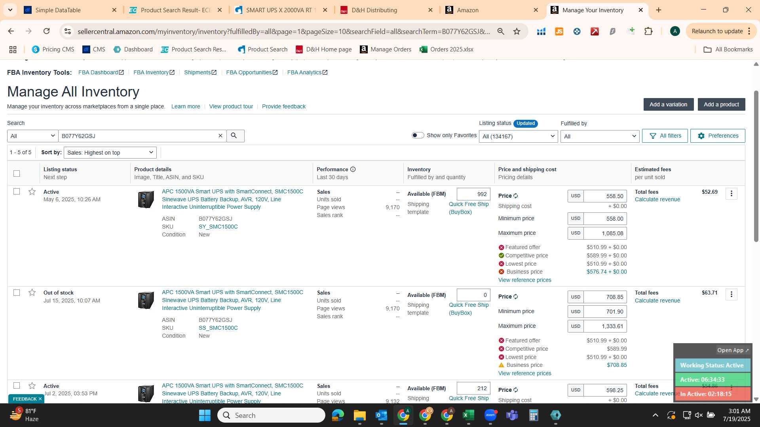Switch to Simple DataTable tab
The image size is (760, 427).
pyautogui.click(x=70, y=10)
